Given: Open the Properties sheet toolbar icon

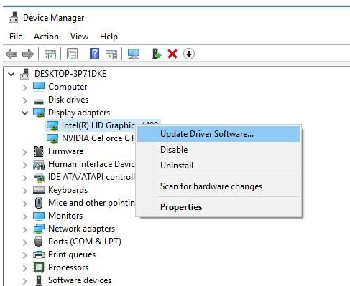Looking at the screenshot, I should tap(72, 54).
